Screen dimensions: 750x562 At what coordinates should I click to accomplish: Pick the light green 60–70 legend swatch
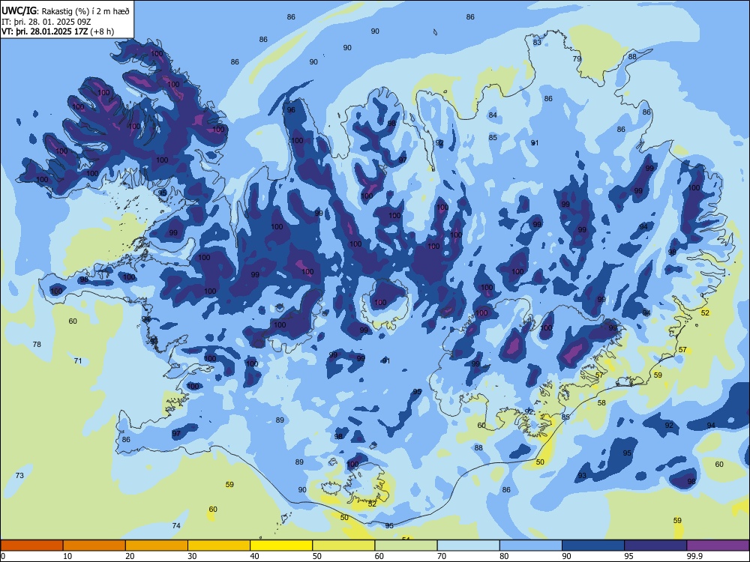pyautogui.click(x=406, y=546)
